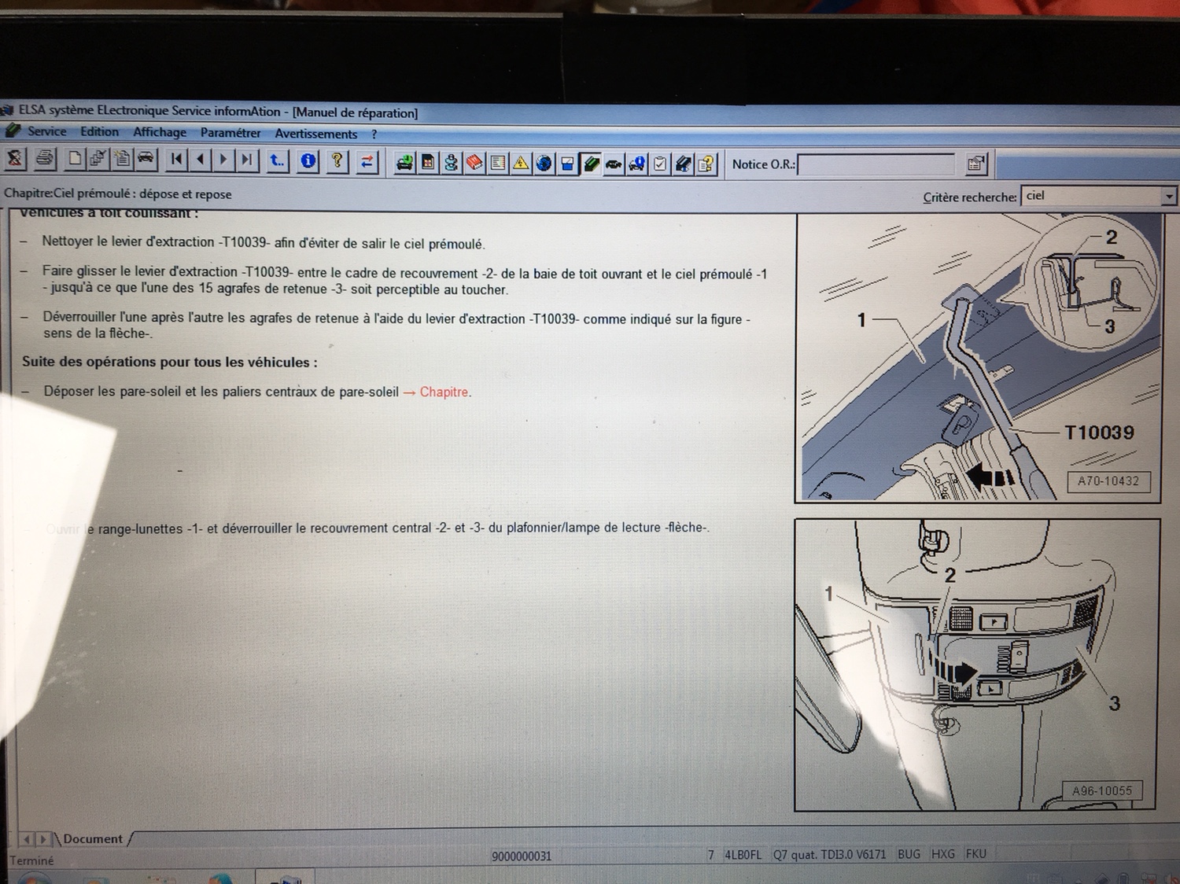The width and height of the screenshot is (1180, 884).
Task: Click the blue globe icon in toolbar
Action: click(544, 164)
